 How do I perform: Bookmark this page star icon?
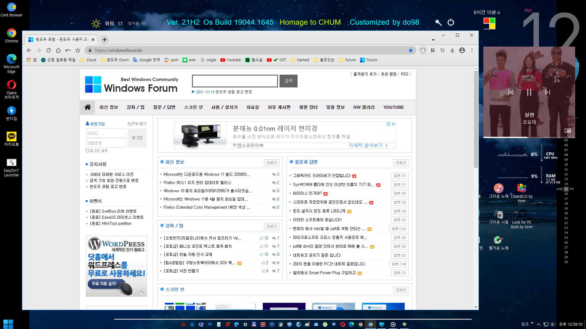tap(411, 50)
